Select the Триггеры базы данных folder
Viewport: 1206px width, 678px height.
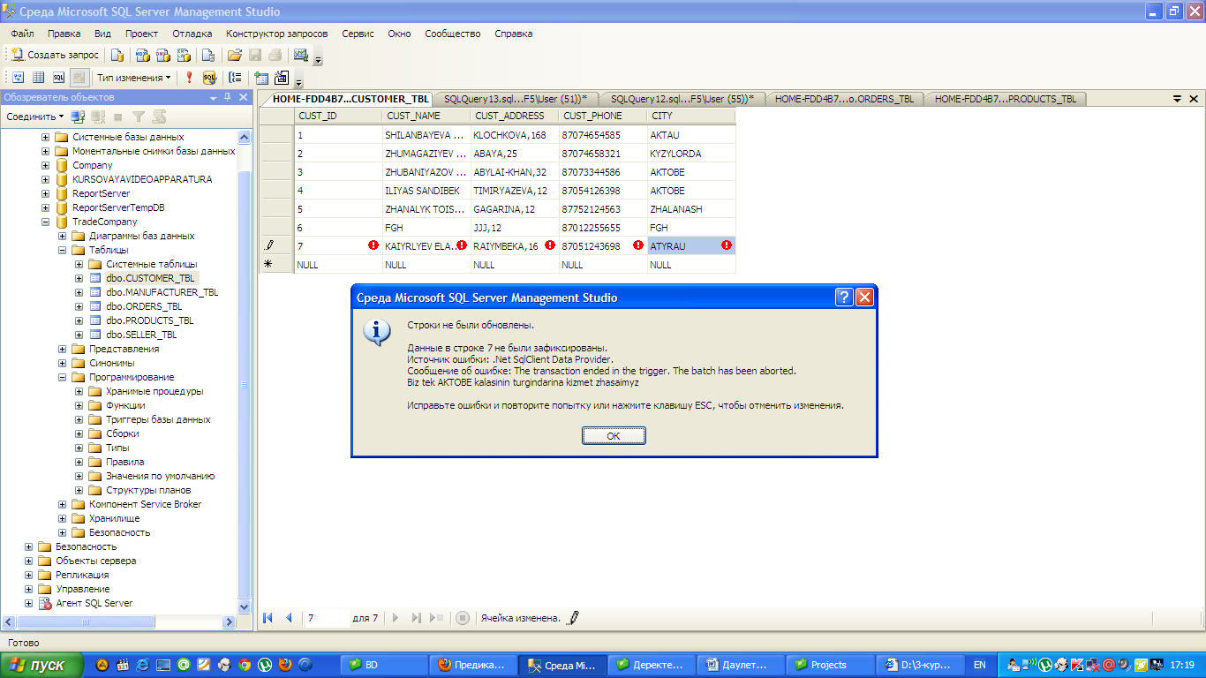(158, 419)
